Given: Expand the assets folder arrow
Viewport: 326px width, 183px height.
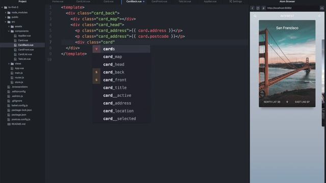Looking at the screenshot, I should pyautogui.click(x=9, y=26).
